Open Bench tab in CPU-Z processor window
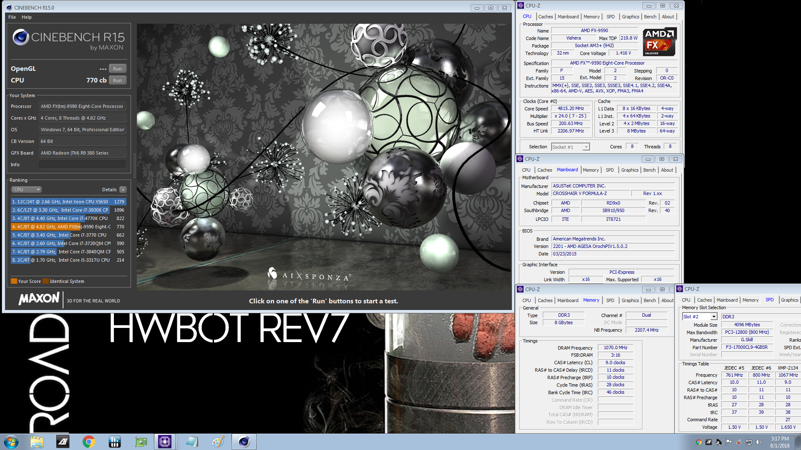Viewport: 801px width, 450px height. pyautogui.click(x=650, y=17)
